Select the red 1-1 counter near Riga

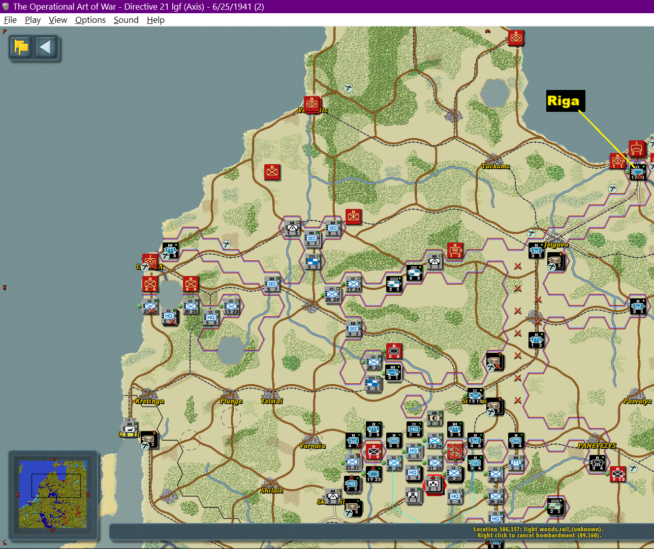pyautogui.click(x=617, y=161)
